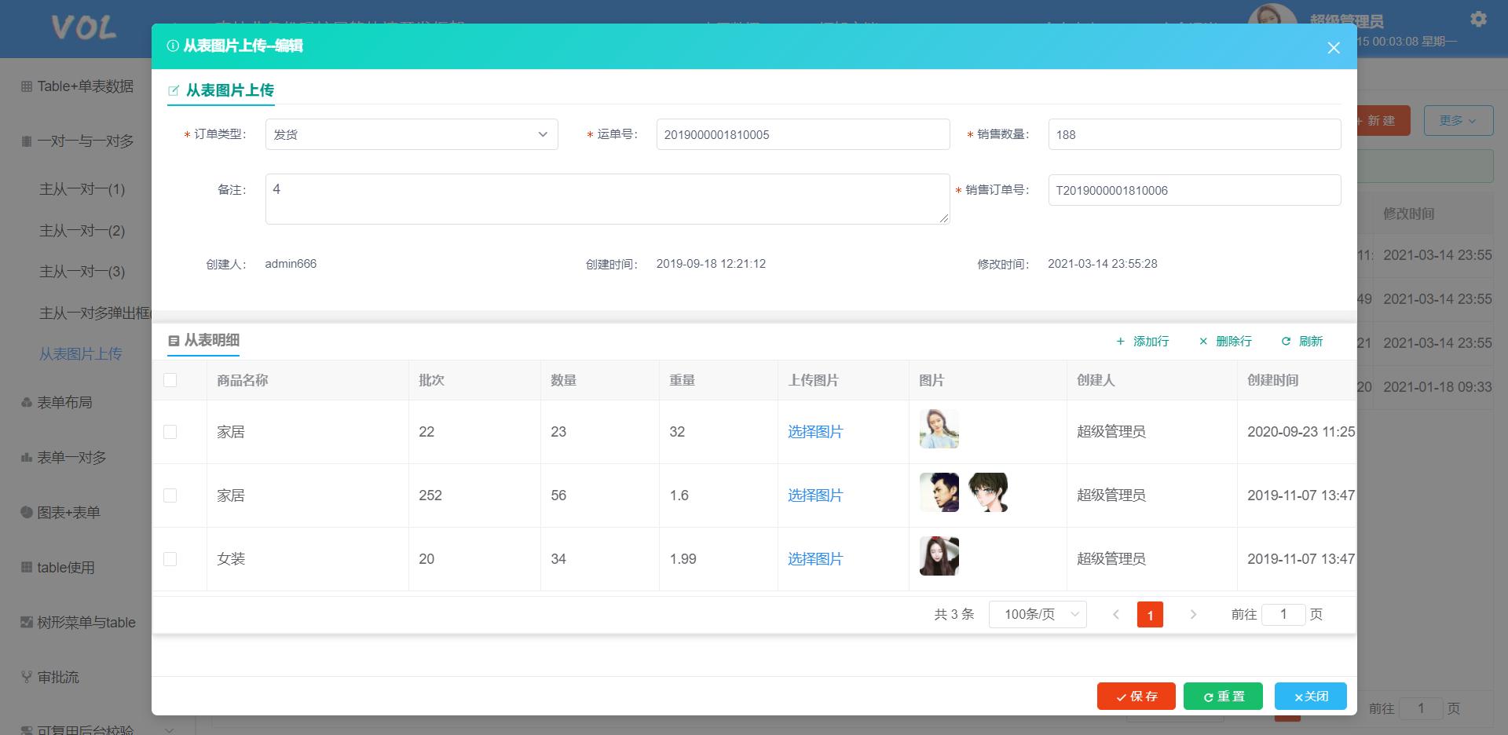Check the checkbox for the first 家居 row
This screenshot has height=735, width=1508.
(x=170, y=431)
